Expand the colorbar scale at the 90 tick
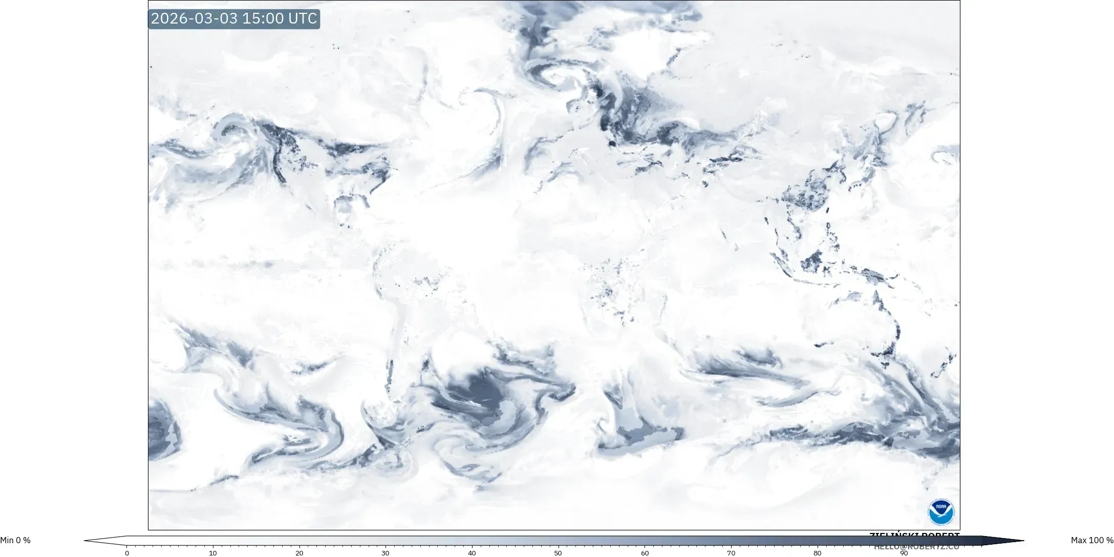The width and height of the screenshot is (1114, 557). [903, 553]
